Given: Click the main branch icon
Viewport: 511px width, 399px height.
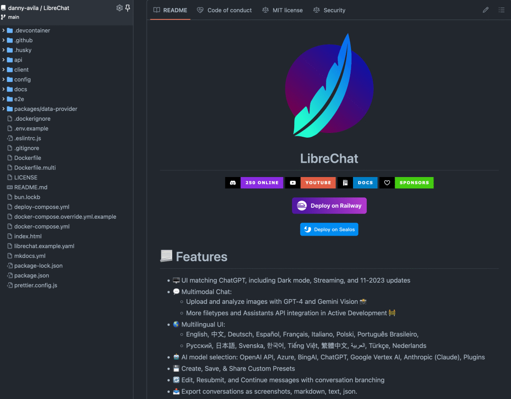Looking at the screenshot, I should point(3,17).
